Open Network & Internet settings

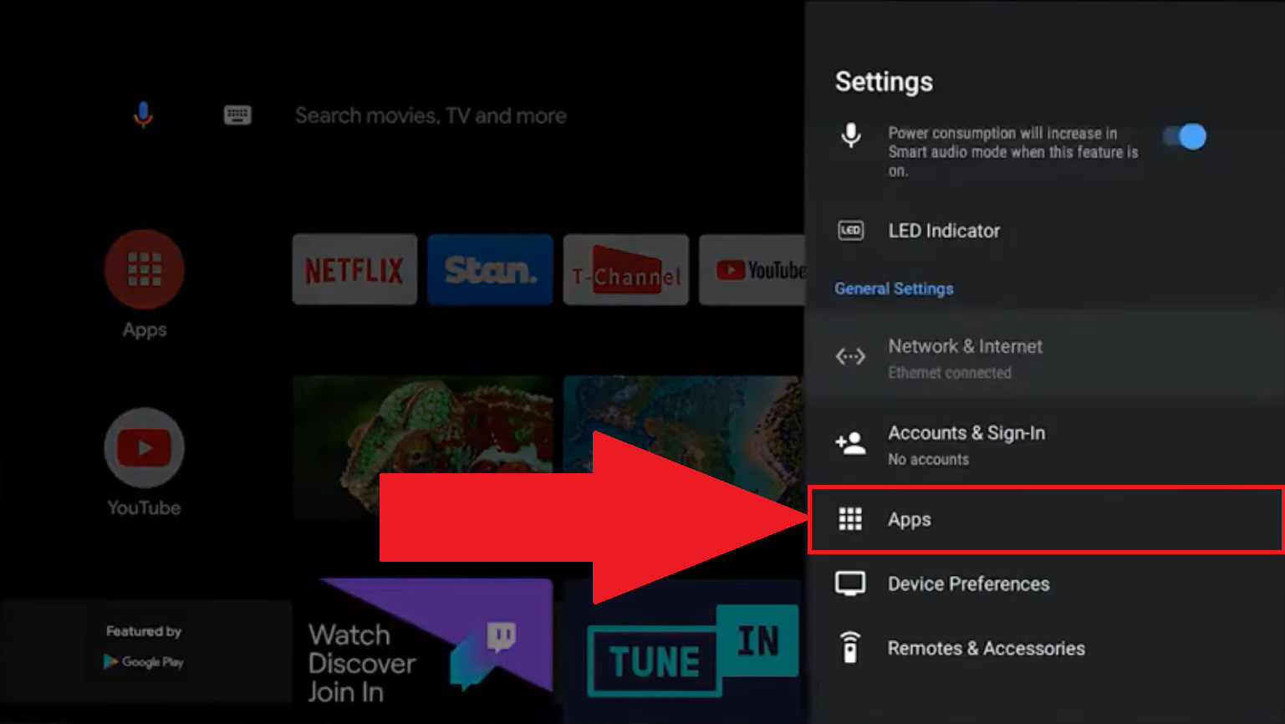964,357
